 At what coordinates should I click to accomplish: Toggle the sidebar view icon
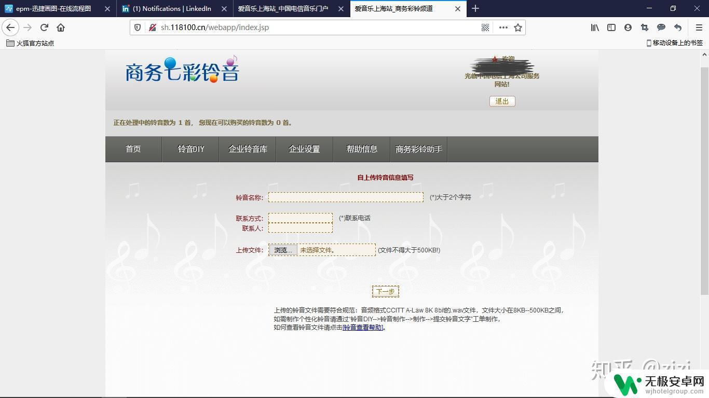[x=611, y=27]
